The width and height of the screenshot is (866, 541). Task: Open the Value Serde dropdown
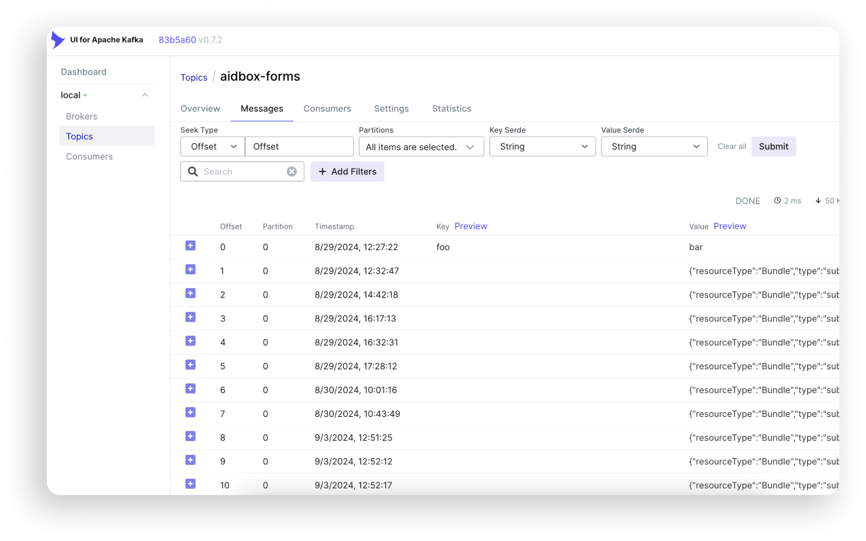654,147
